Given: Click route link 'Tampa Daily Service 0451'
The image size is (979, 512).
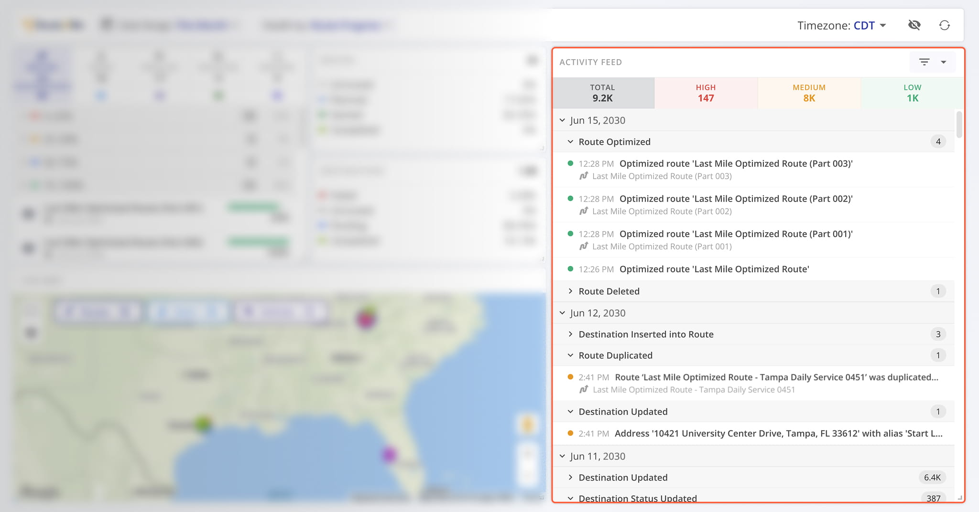Looking at the screenshot, I should [694, 390].
